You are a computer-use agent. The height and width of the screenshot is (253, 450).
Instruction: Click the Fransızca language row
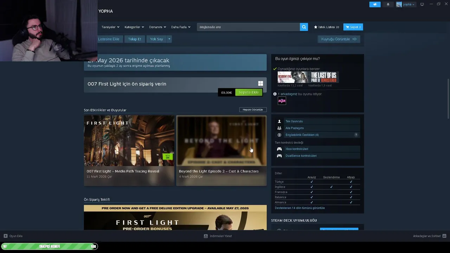pos(317,192)
